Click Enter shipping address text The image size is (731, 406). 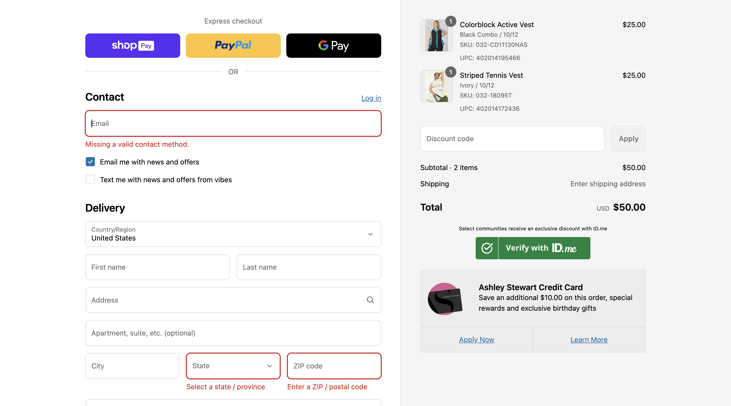608,184
